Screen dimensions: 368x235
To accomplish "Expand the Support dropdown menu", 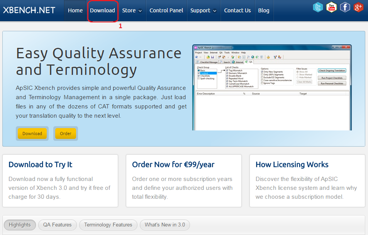I will click(204, 10).
